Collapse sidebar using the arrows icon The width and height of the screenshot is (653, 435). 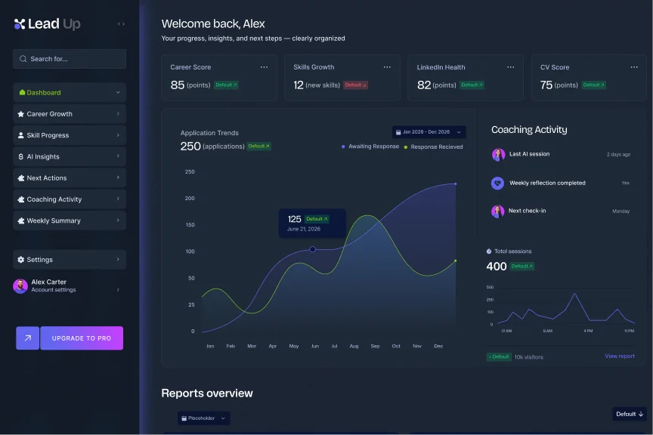pyautogui.click(x=121, y=24)
